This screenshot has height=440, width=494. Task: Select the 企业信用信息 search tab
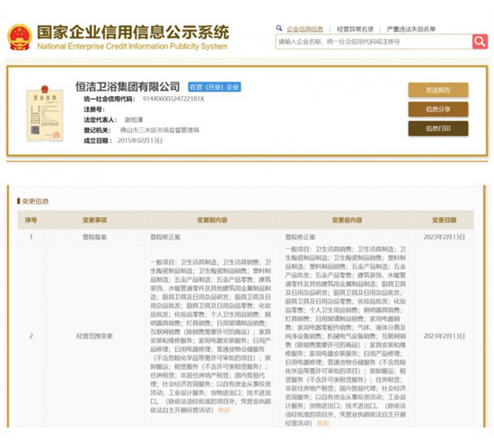point(305,29)
